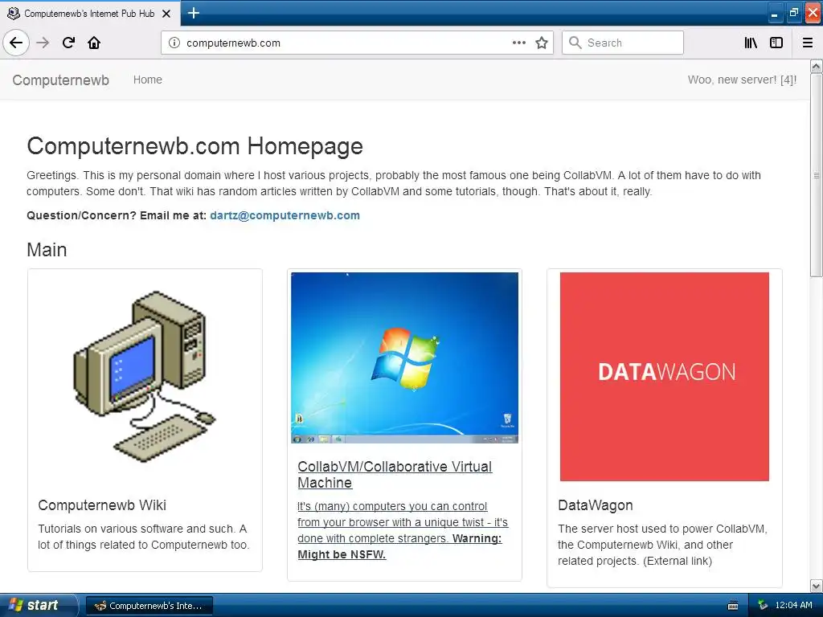
Task: Go to Home in navbar
Action: 148,80
